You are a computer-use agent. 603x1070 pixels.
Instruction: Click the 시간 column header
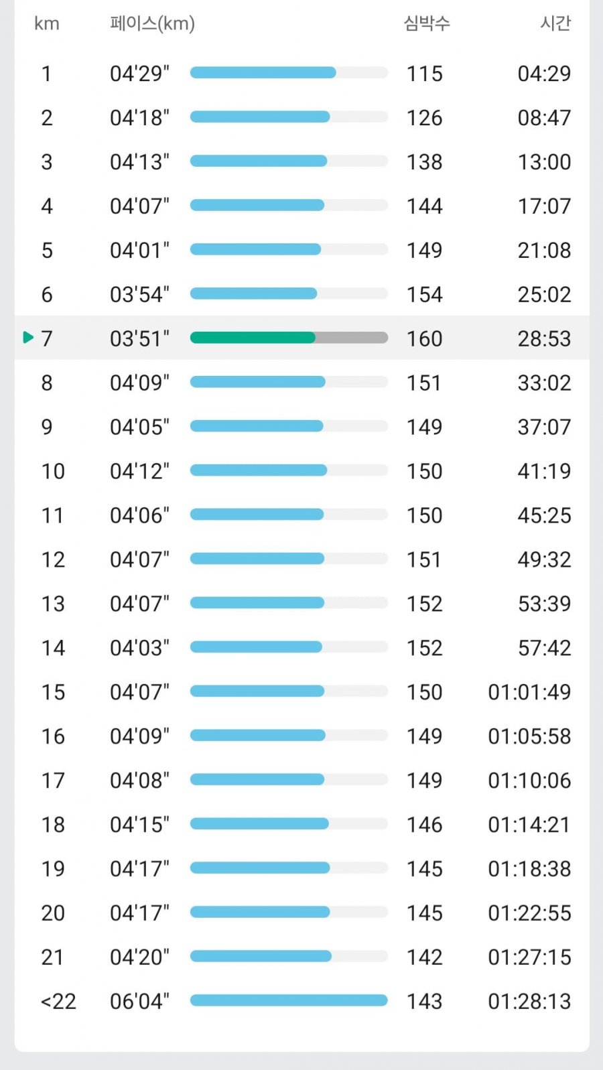pos(555,23)
